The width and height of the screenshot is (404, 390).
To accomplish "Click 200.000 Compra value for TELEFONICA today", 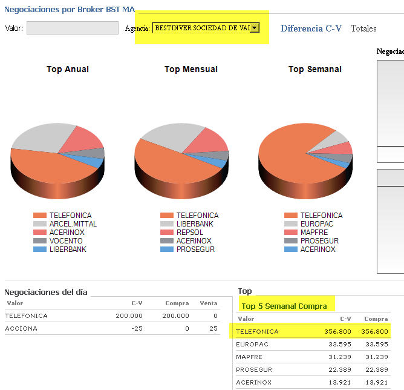I will (175, 316).
